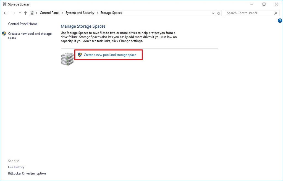
Task: Click the up arrow to go up one level
Action: tap(25, 13)
